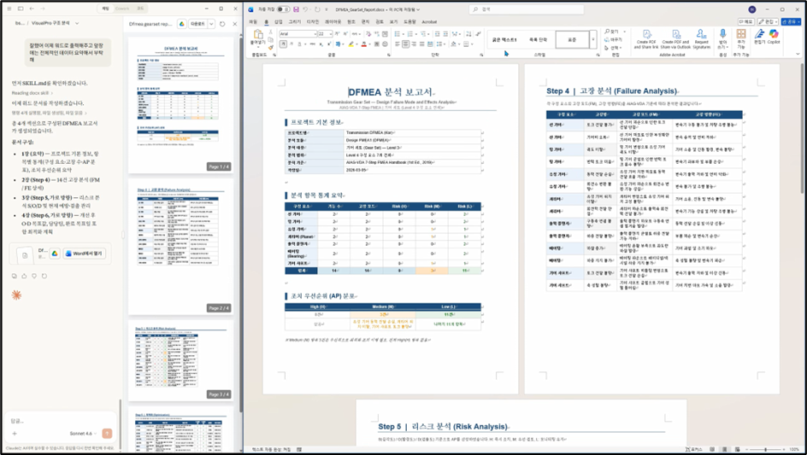Click the Dictate microphone icon

723,34
